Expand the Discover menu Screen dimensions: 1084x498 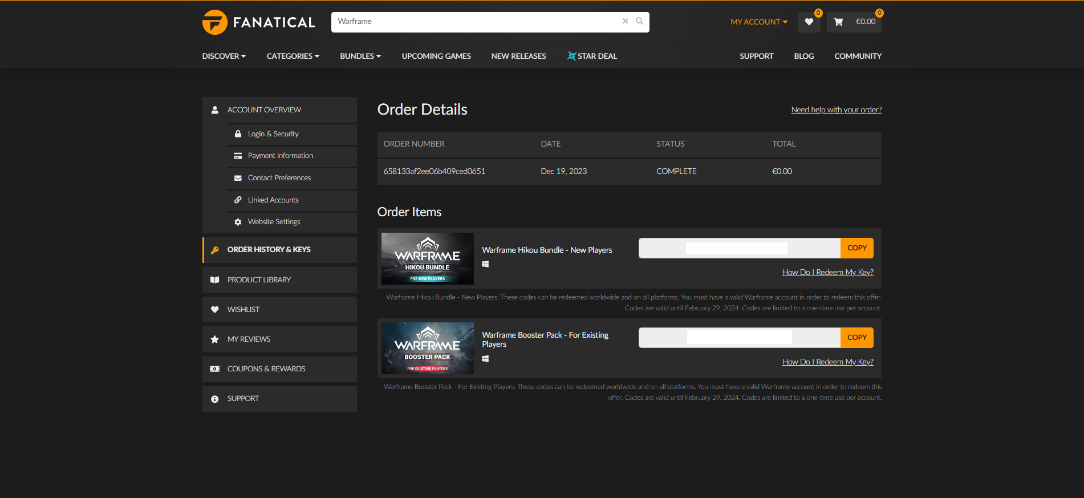click(224, 56)
